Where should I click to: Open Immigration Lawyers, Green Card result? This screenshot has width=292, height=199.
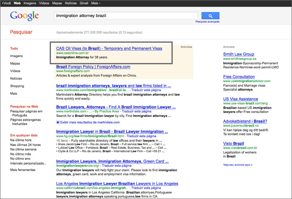[112, 161]
